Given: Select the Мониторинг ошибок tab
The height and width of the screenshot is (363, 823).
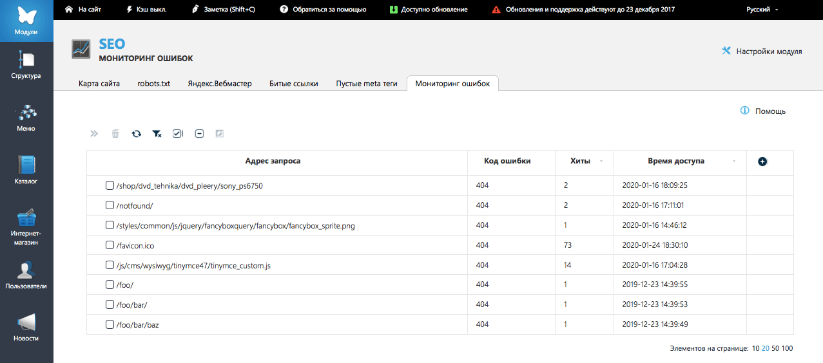Looking at the screenshot, I should [452, 84].
